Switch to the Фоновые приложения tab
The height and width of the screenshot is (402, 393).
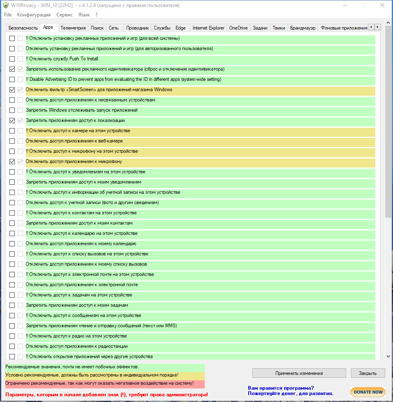[x=343, y=28]
